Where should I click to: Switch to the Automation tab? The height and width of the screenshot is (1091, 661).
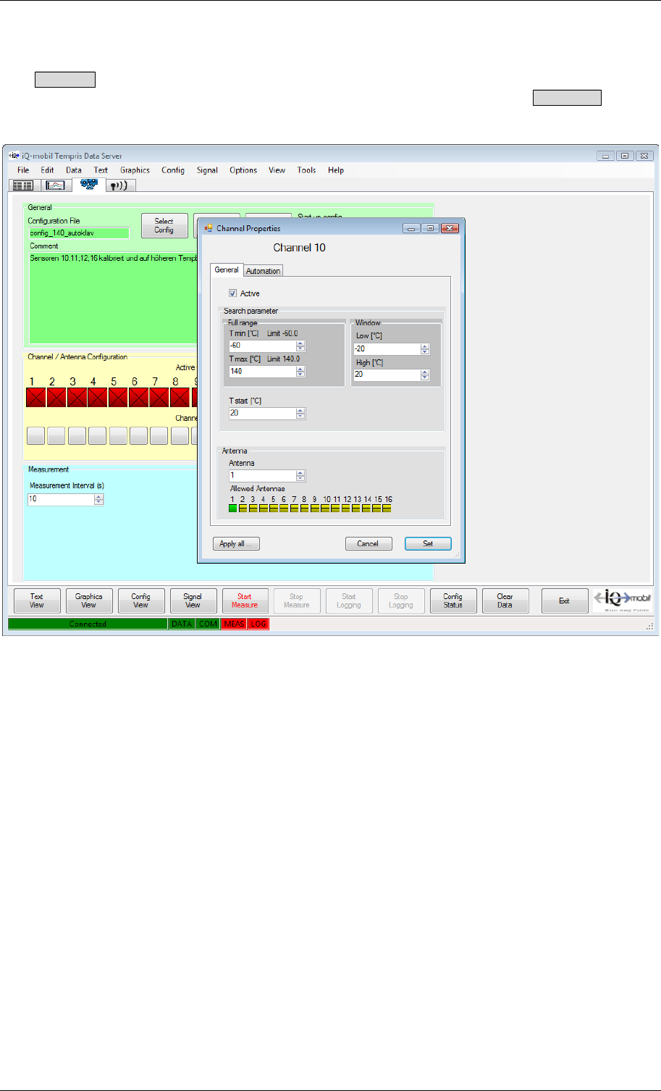[x=263, y=271]
